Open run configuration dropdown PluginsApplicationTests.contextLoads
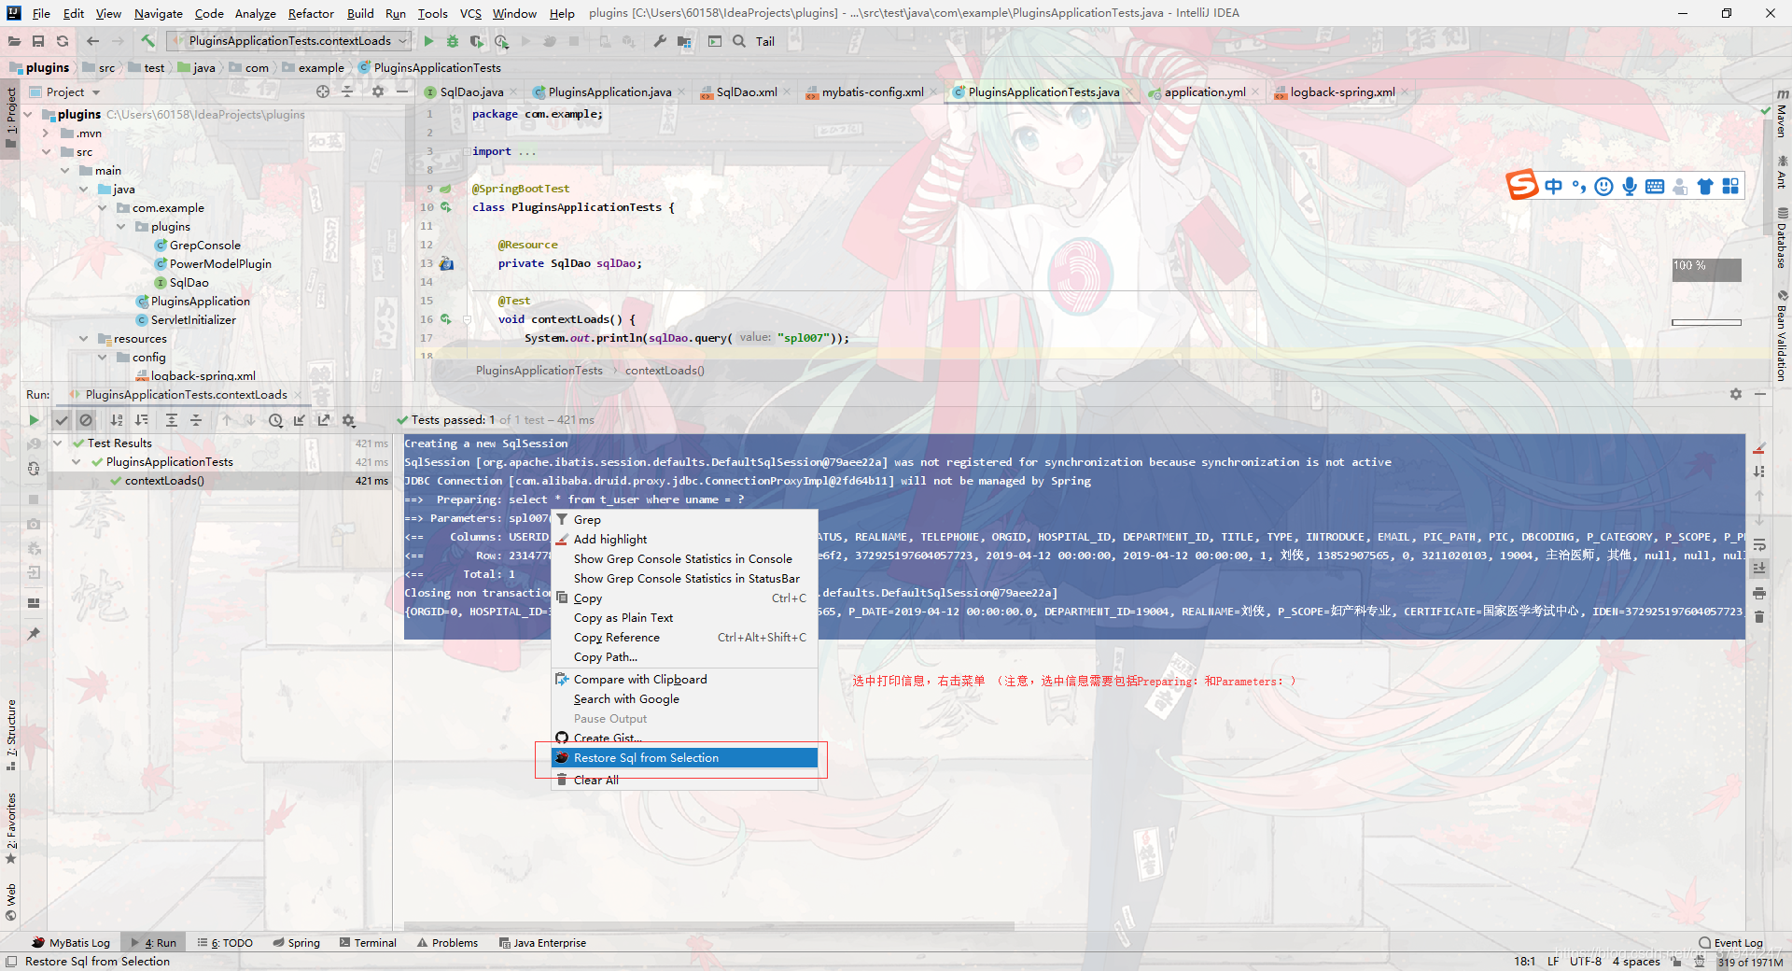This screenshot has height=971, width=1792. point(289,41)
